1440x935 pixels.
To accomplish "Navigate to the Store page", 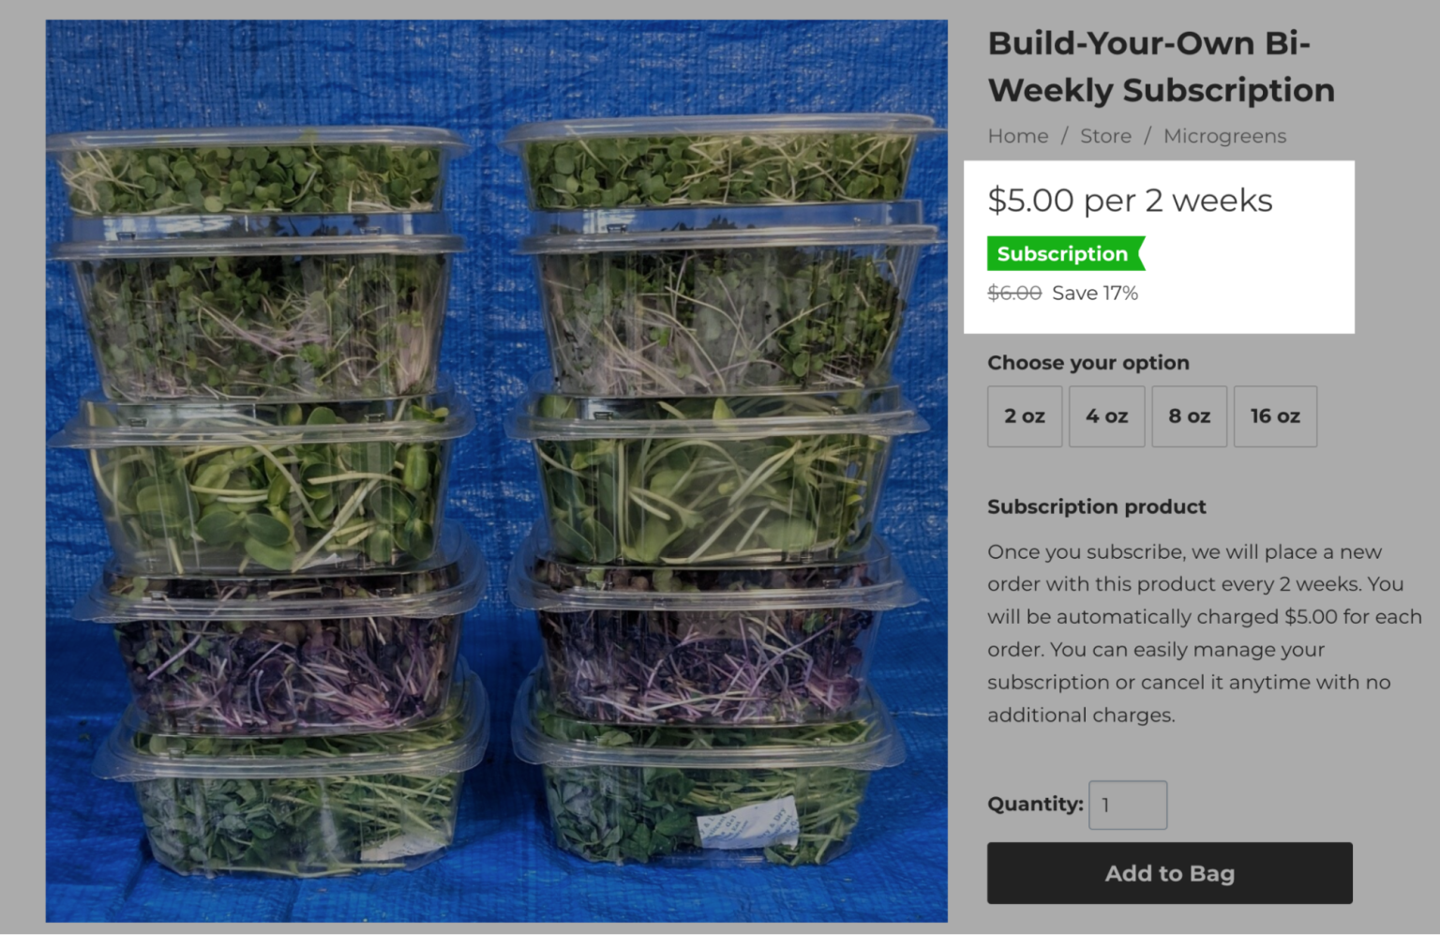I will coord(1105,136).
